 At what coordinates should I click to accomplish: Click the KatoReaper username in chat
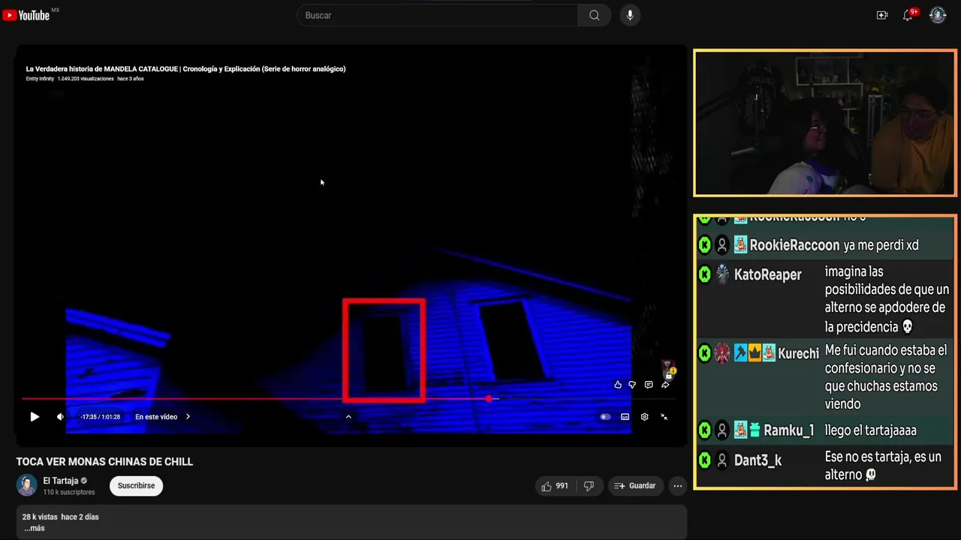(768, 274)
